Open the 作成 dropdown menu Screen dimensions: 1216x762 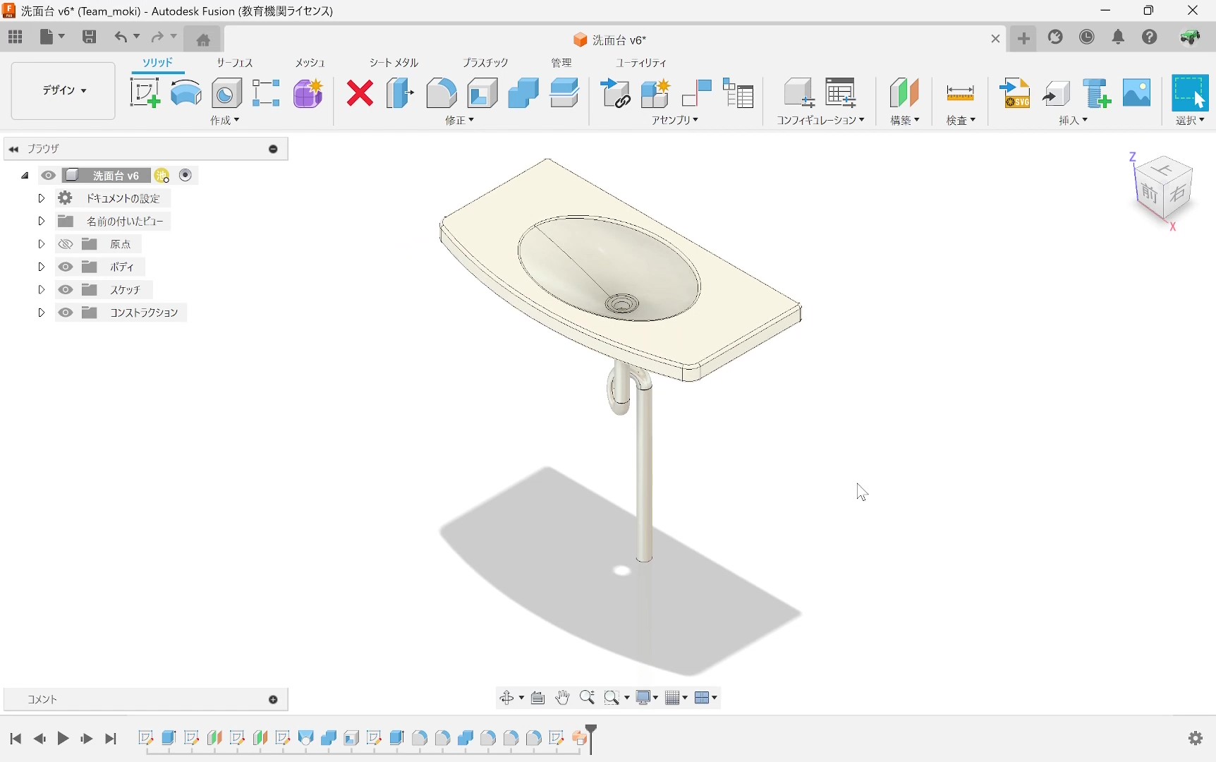tap(225, 121)
